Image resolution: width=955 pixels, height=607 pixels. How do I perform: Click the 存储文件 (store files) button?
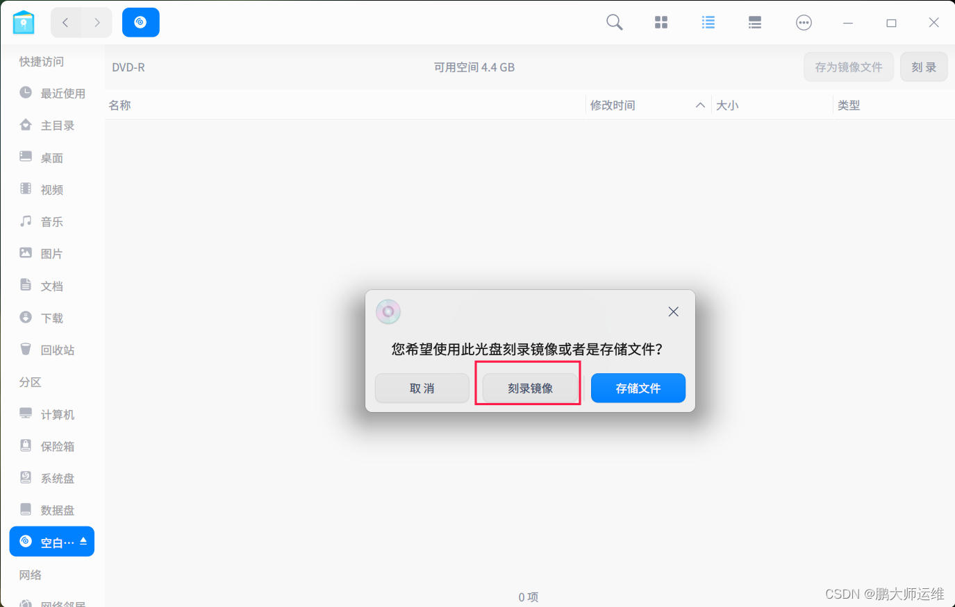point(638,388)
